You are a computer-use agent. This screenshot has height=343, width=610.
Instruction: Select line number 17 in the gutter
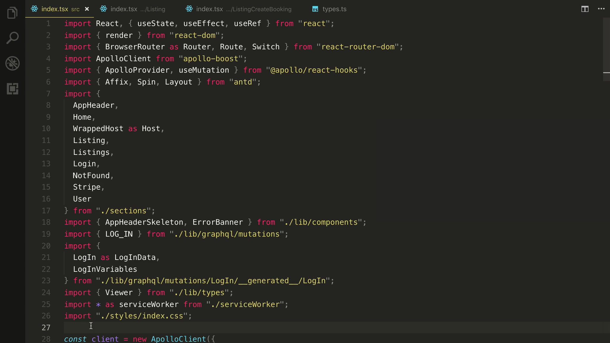point(46,211)
